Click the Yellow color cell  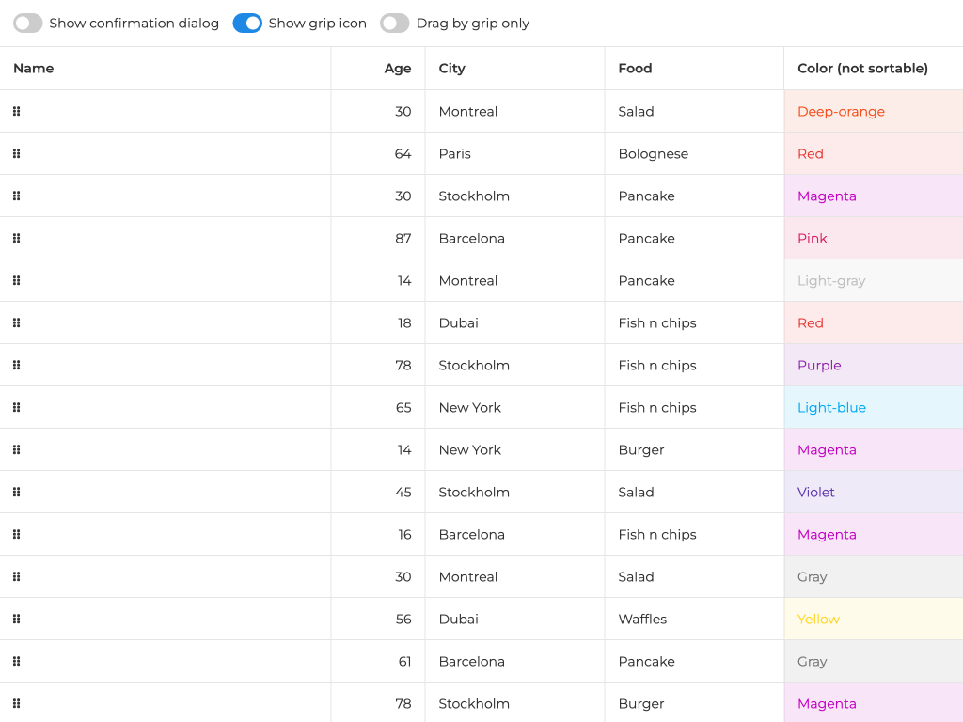[818, 619]
